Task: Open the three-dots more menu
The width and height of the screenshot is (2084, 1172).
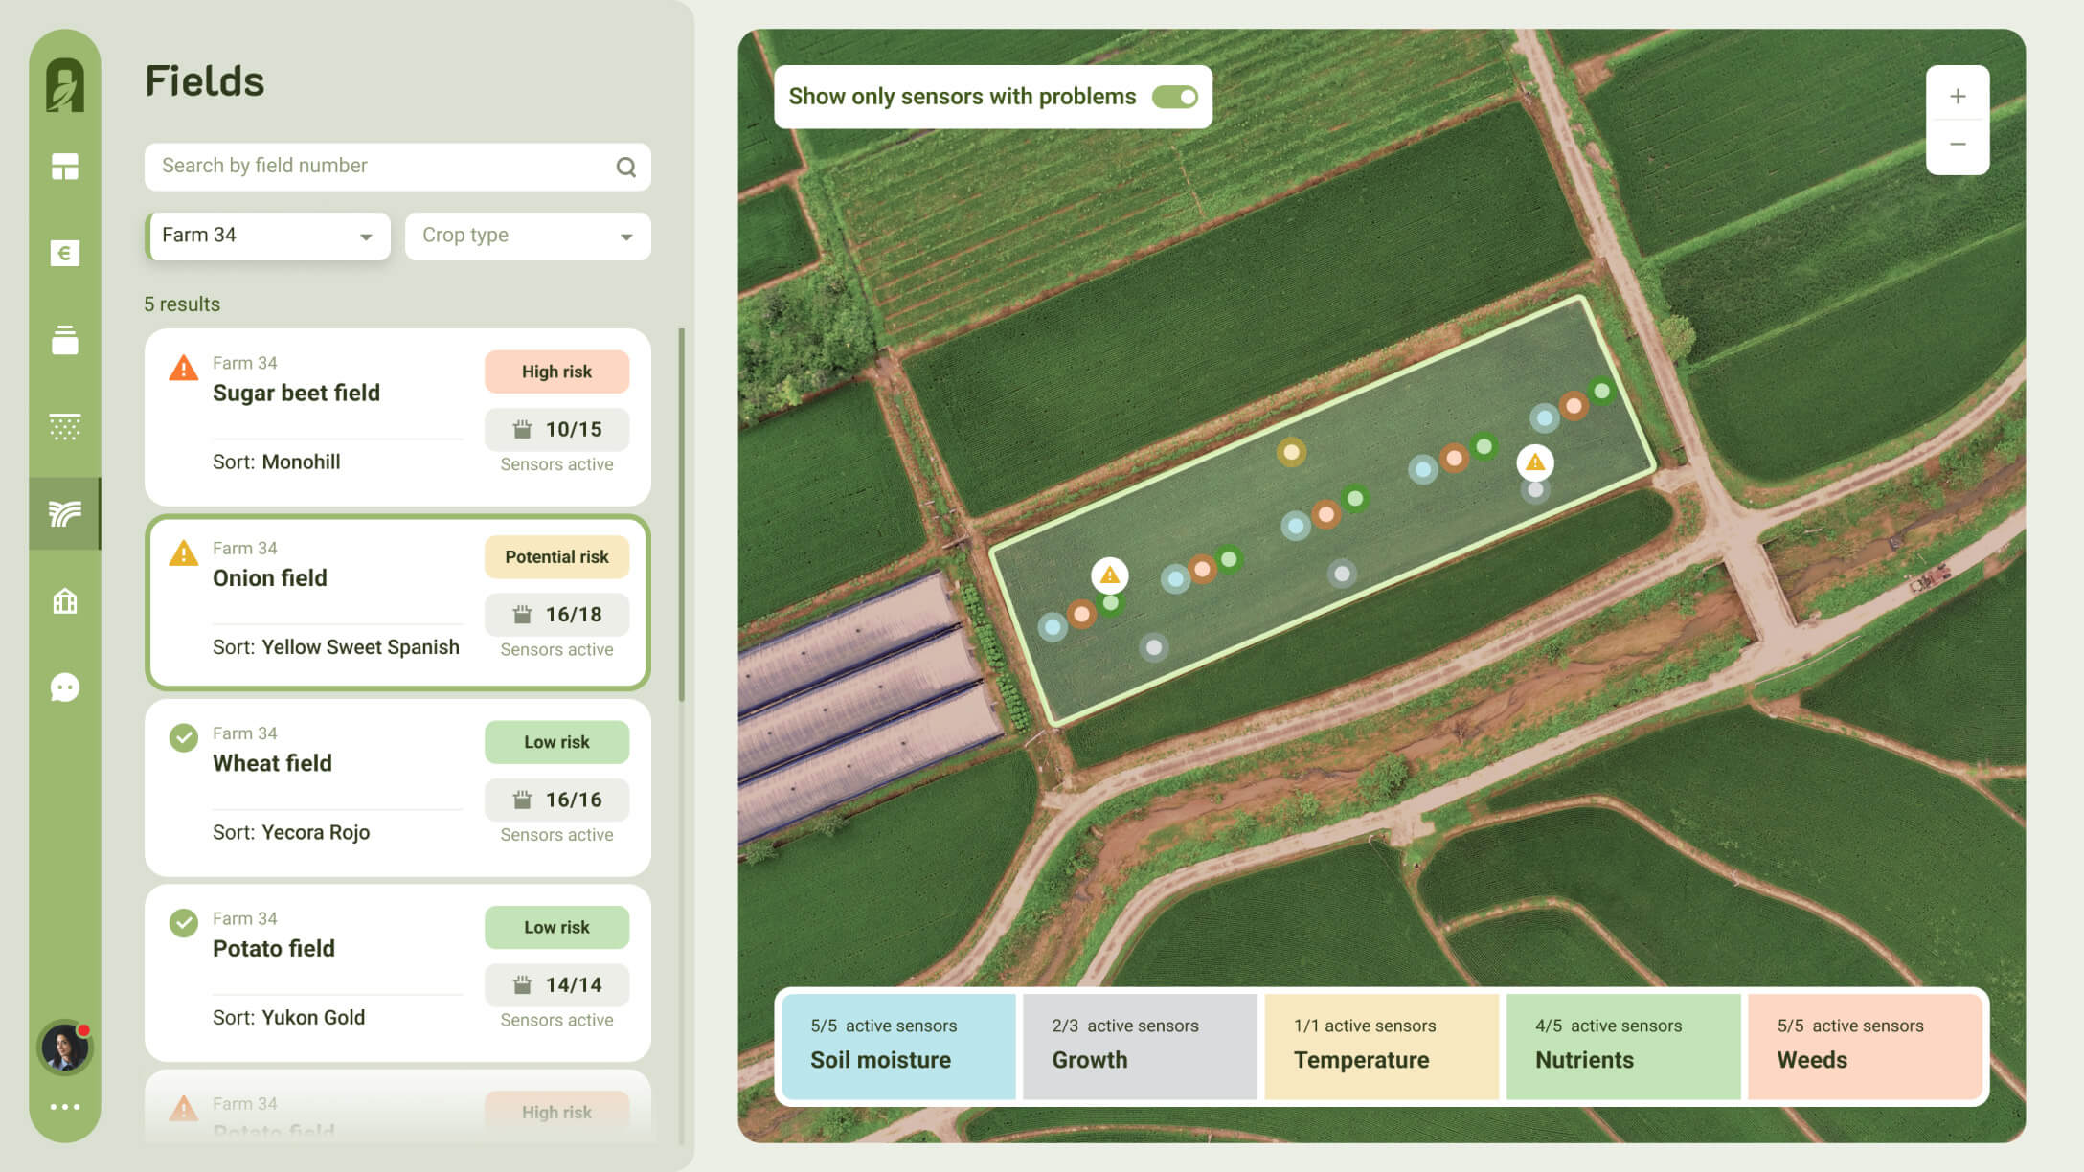Action: (x=64, y=1107)
